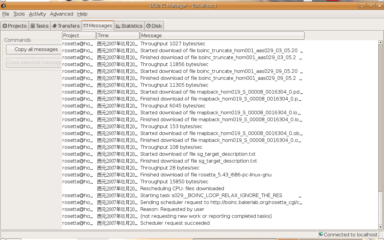The height and width of the screenshot is (240, 384).
Task: Open the File menu
Action: 6,14
